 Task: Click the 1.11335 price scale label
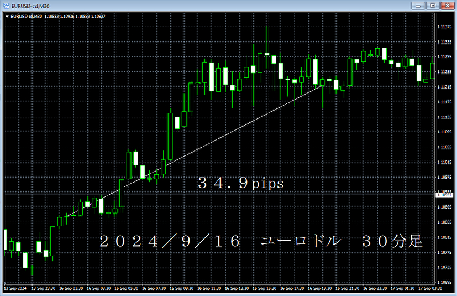444,42
